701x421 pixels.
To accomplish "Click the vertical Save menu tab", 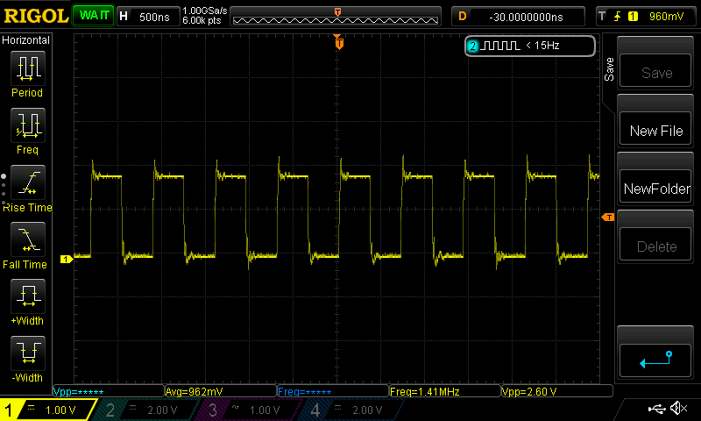I will [609, 69].
